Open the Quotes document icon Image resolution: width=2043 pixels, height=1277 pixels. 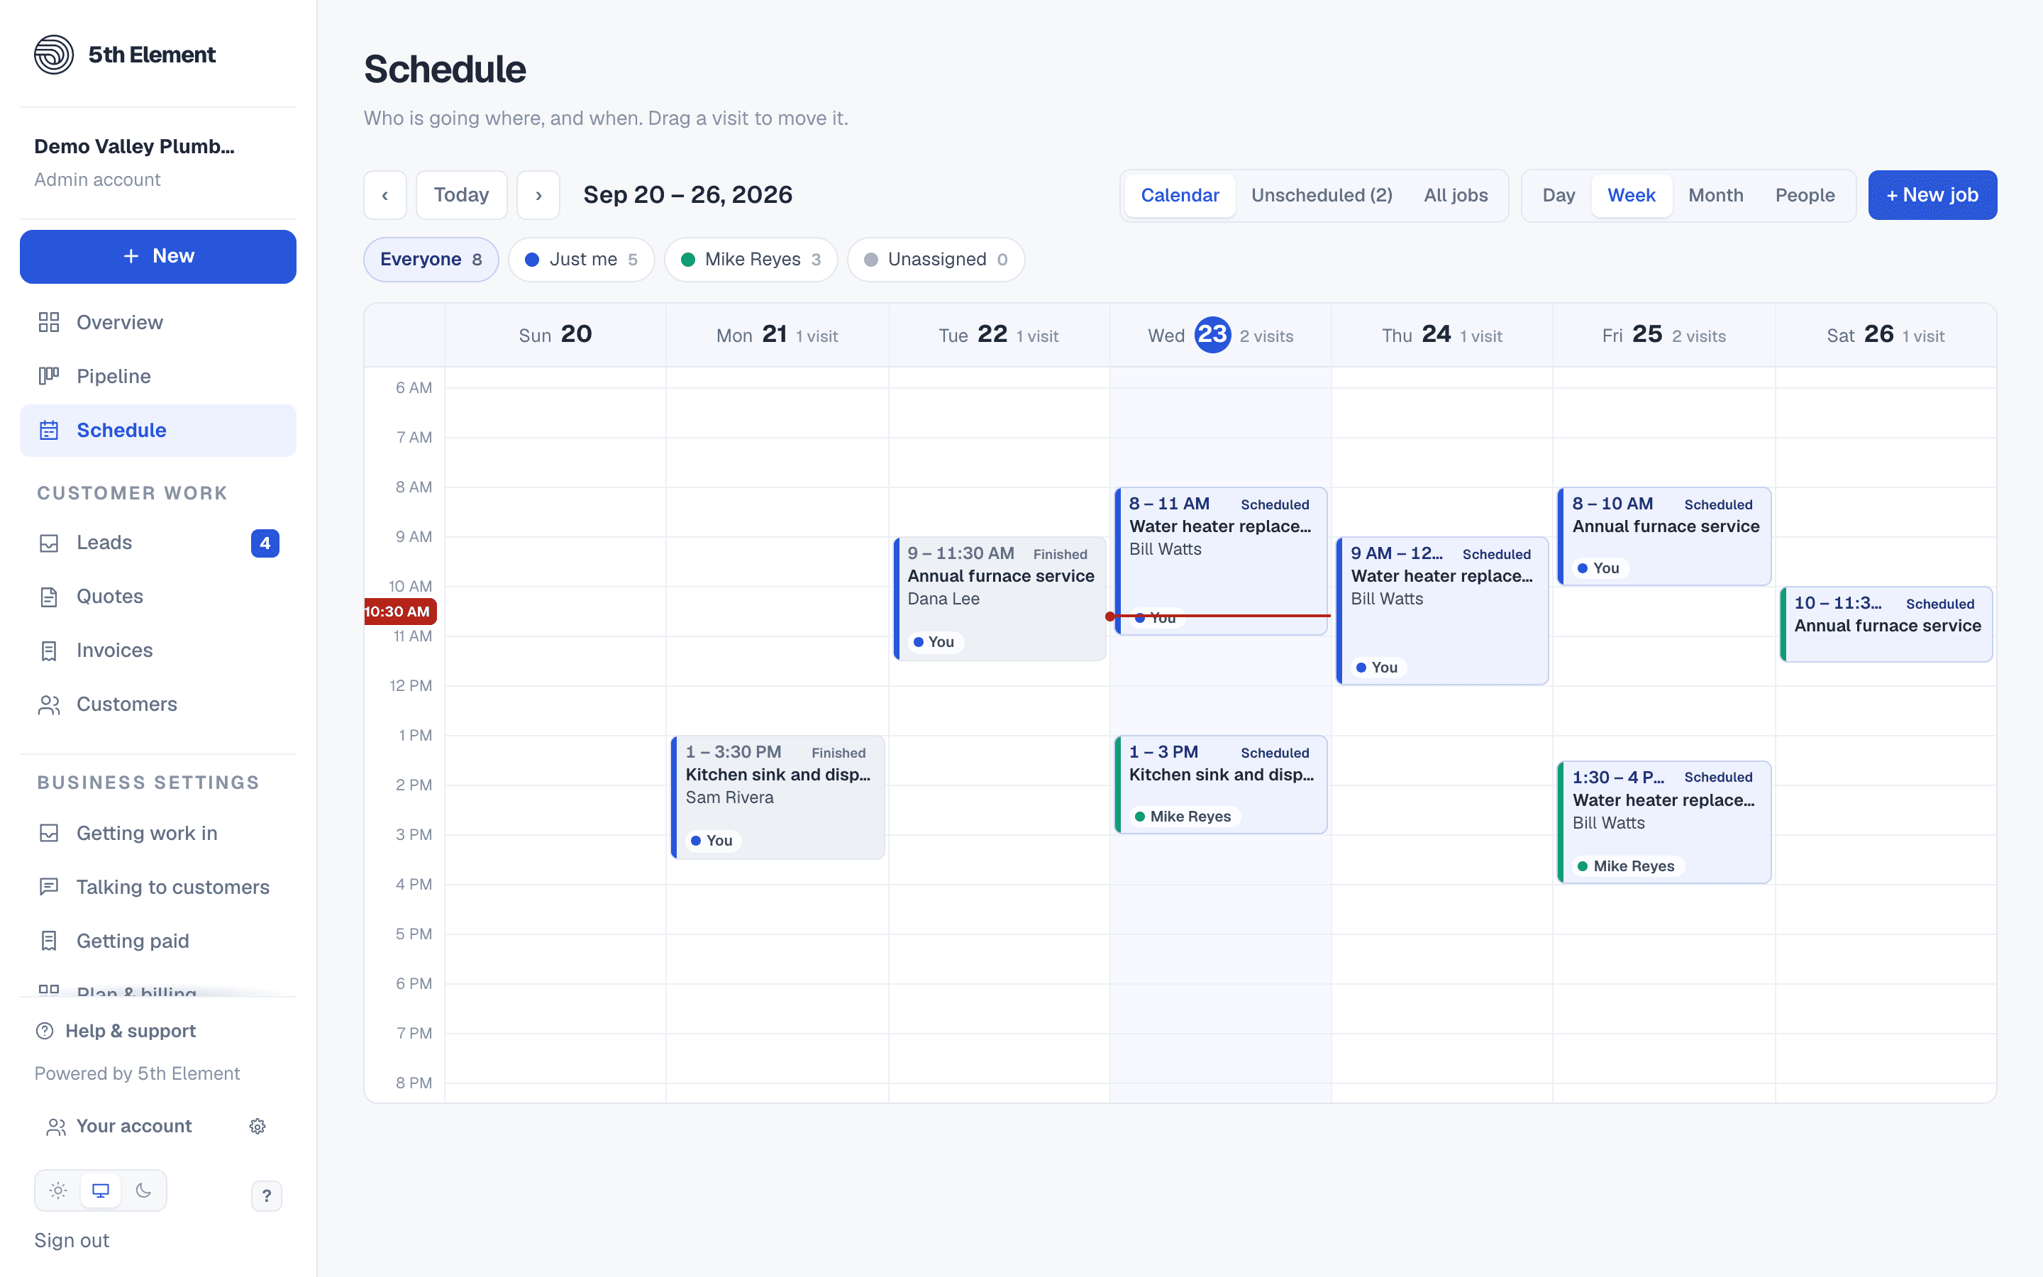(x=49, y=596)
